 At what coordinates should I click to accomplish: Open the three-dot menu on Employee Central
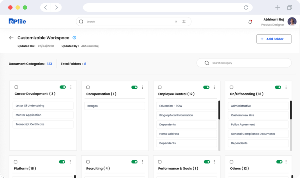coord(214,87)
